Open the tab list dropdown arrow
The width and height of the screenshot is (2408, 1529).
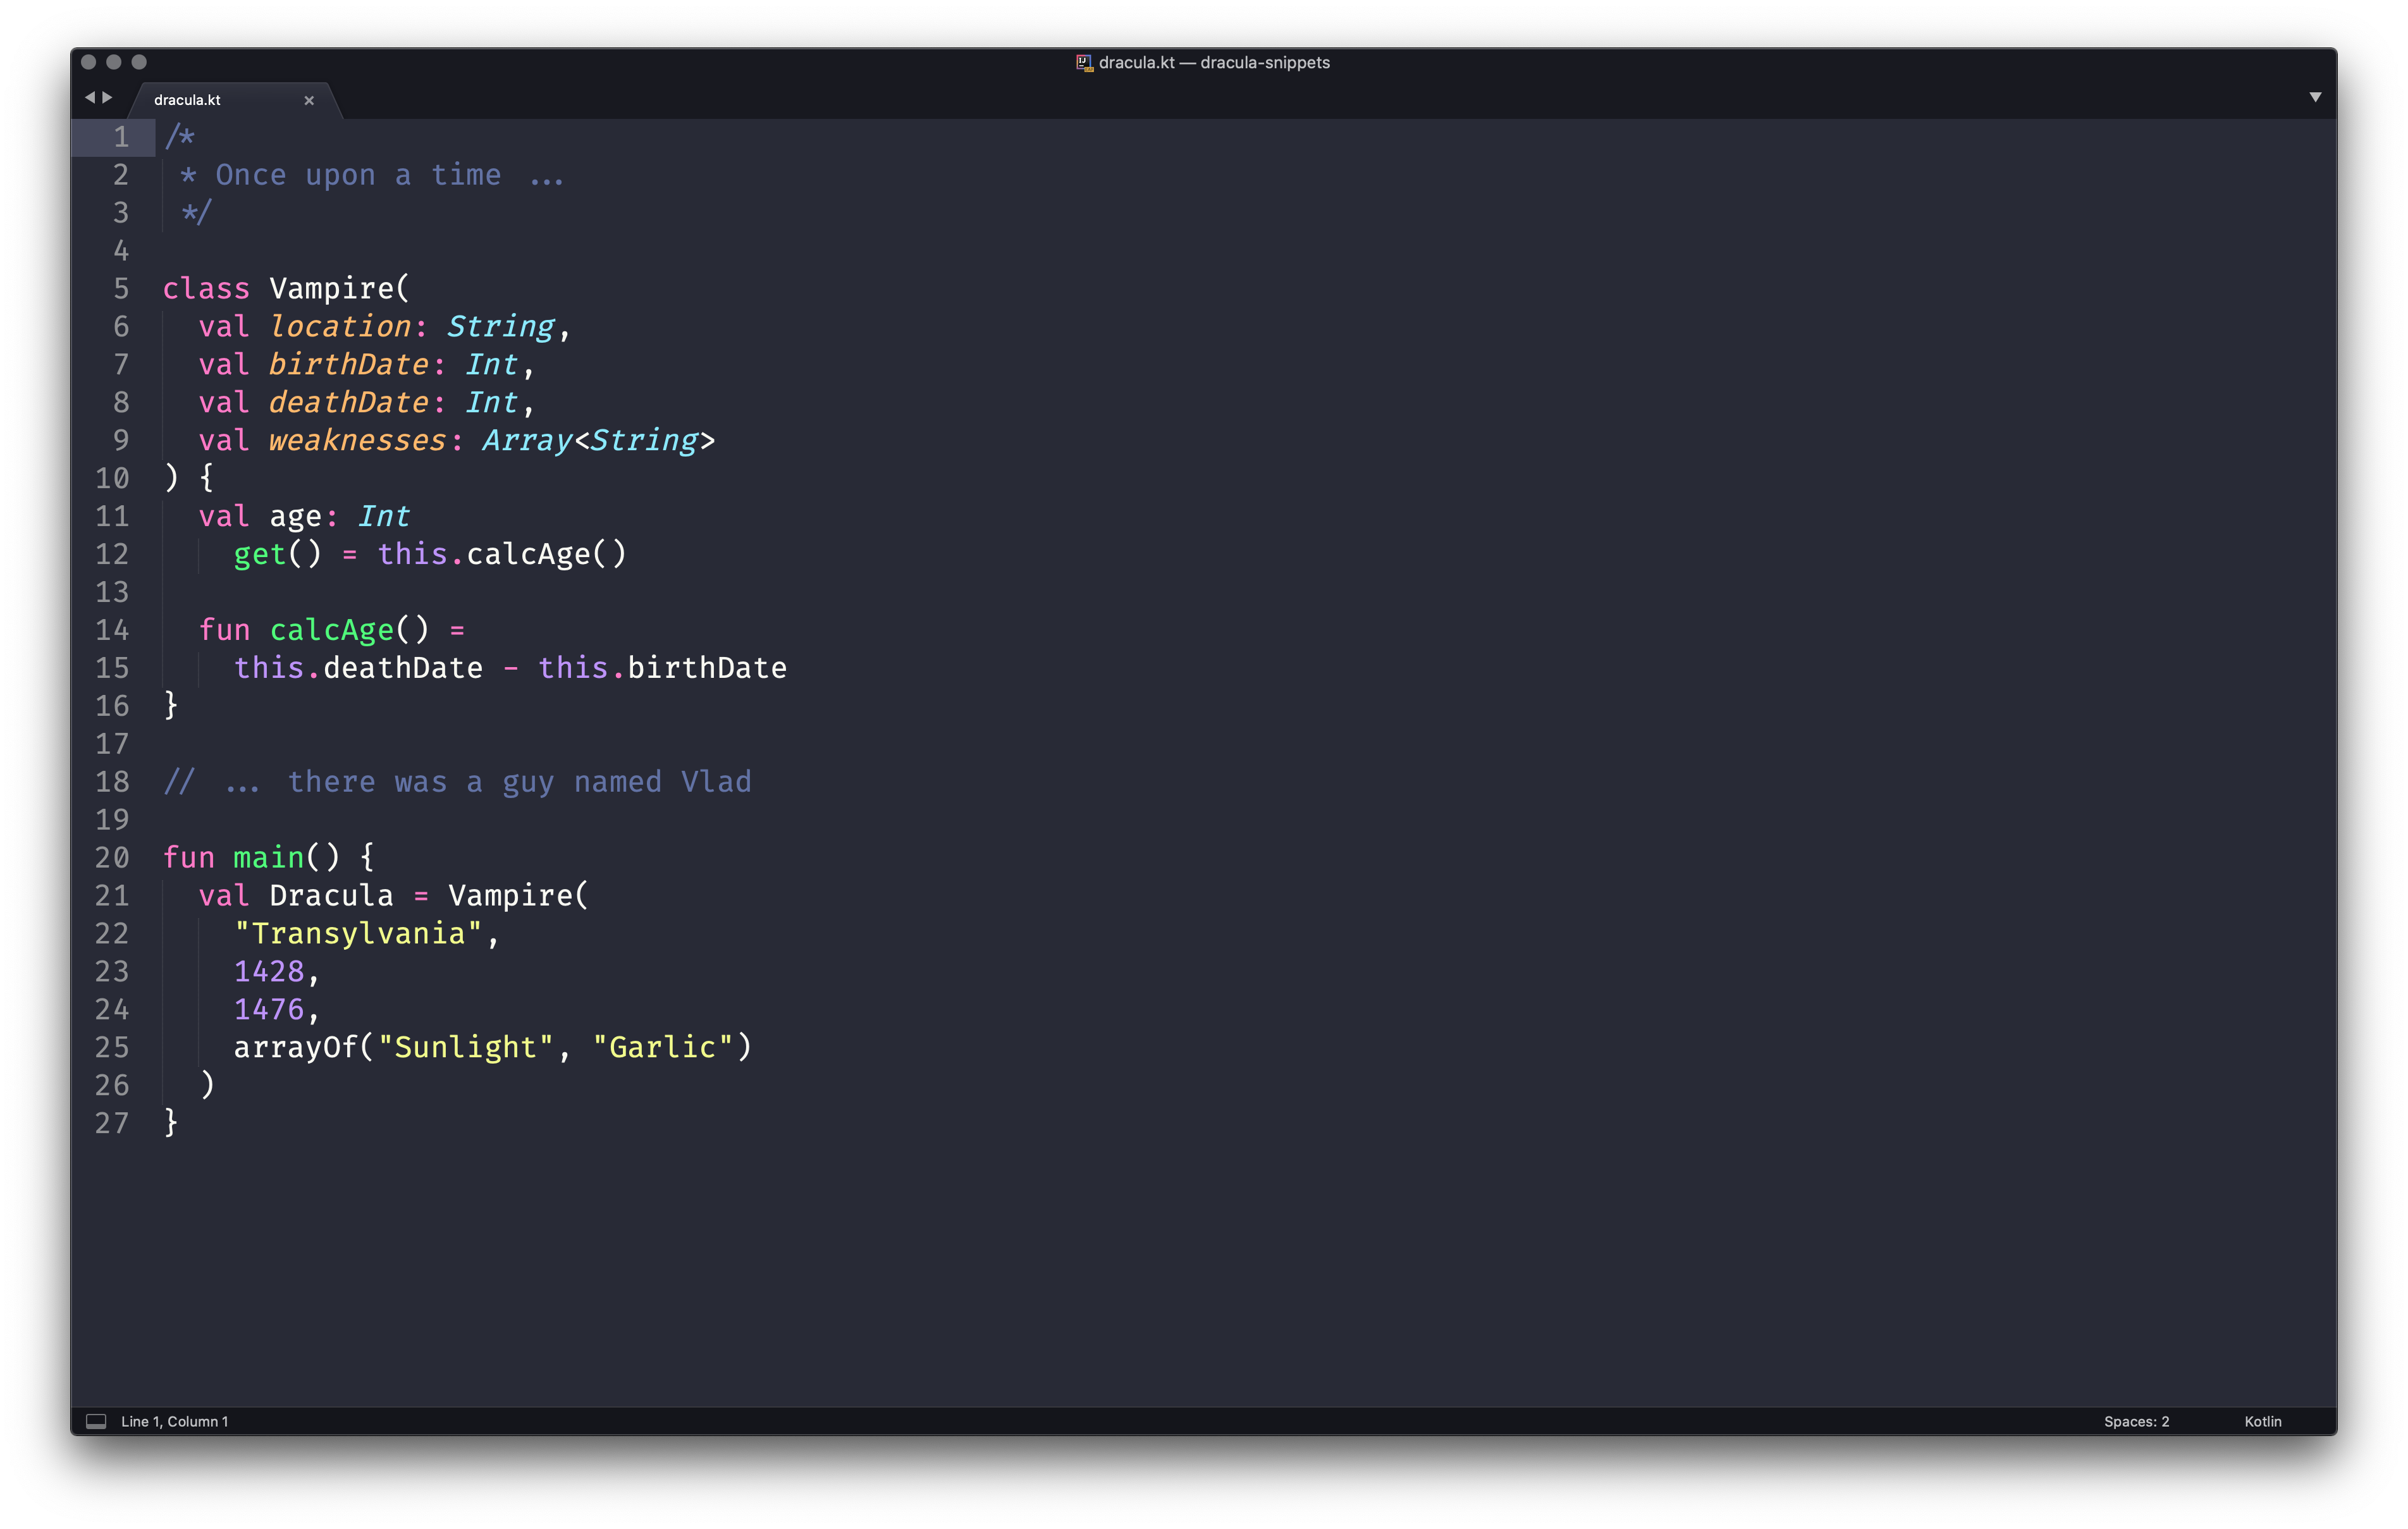2315,97
